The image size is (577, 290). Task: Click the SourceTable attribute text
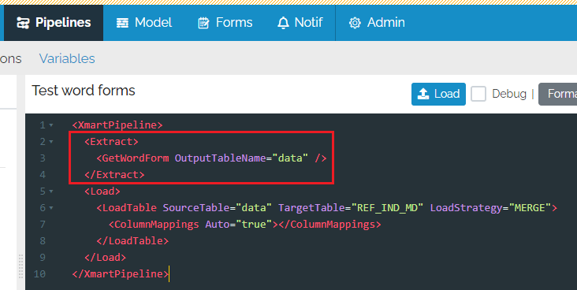(x=195, y=208)
